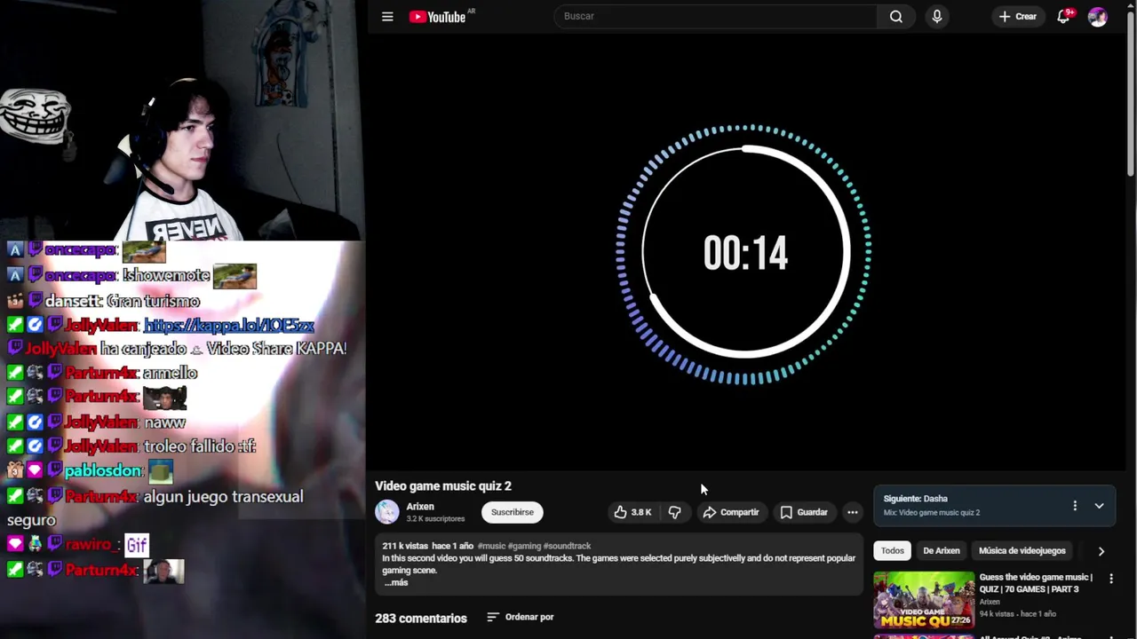This screenshot has height=639, width=1137.
Task: Select the Todos filter chip
Action: click(x=893, y=551)
